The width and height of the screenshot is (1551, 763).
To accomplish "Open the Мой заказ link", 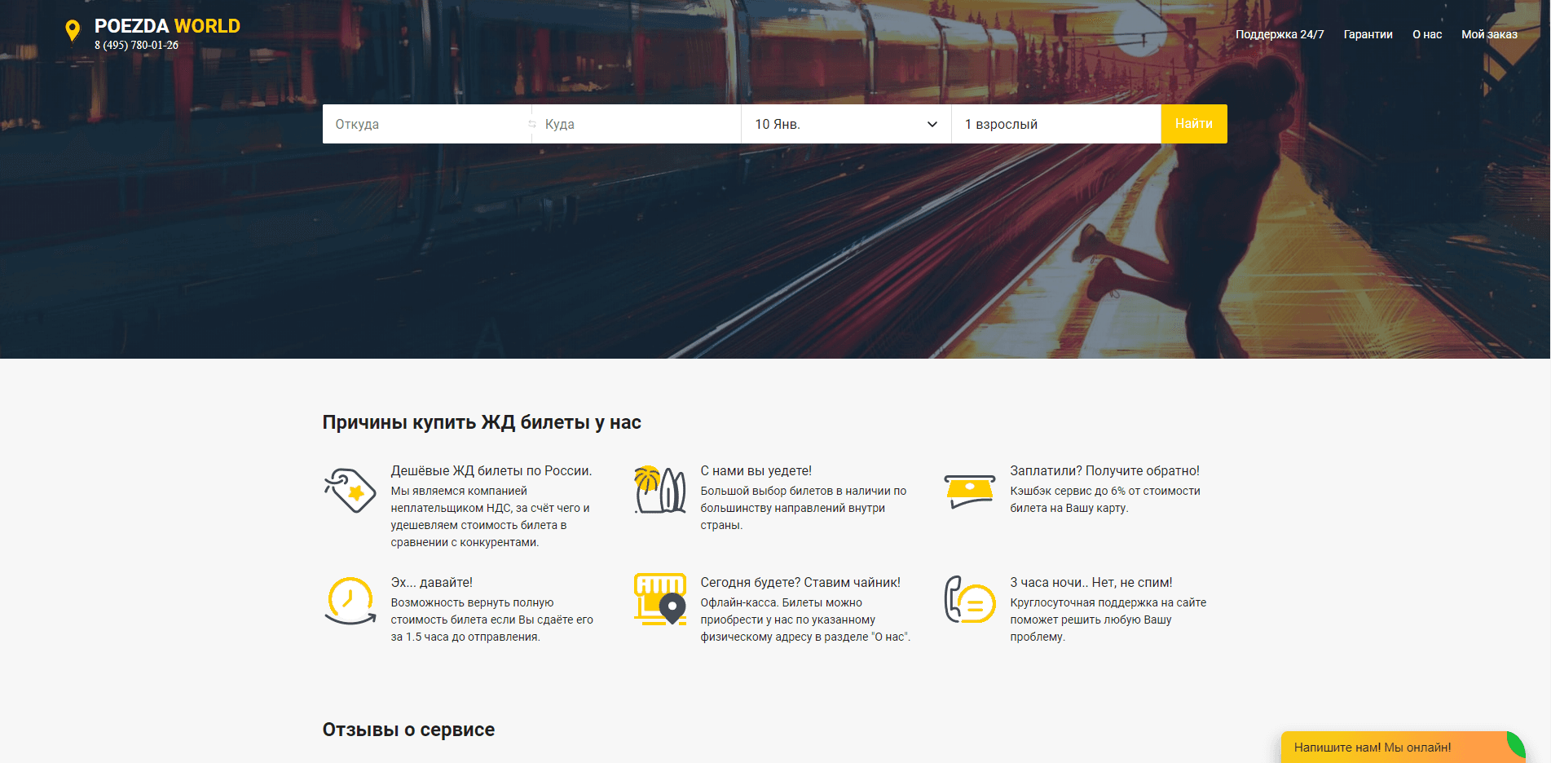I will 1489,34.
